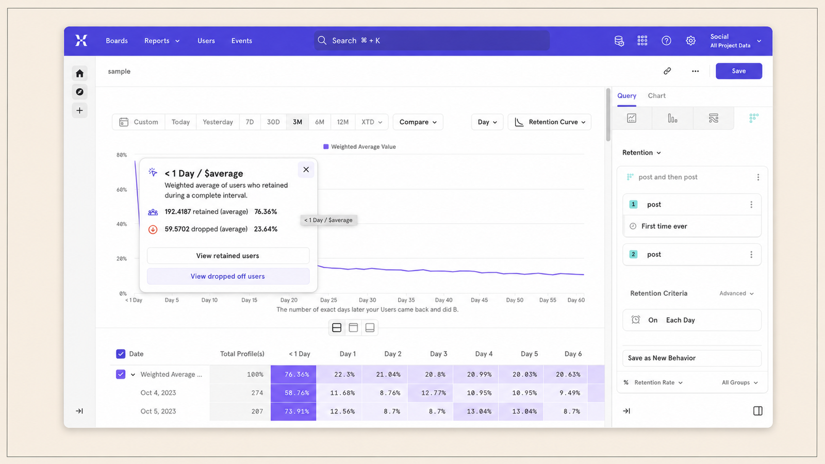Screen dimensions: 825x464
Task: Open the Retention Curve chart type dropdown
Action: pyautogui.click(x=550, y=122)
